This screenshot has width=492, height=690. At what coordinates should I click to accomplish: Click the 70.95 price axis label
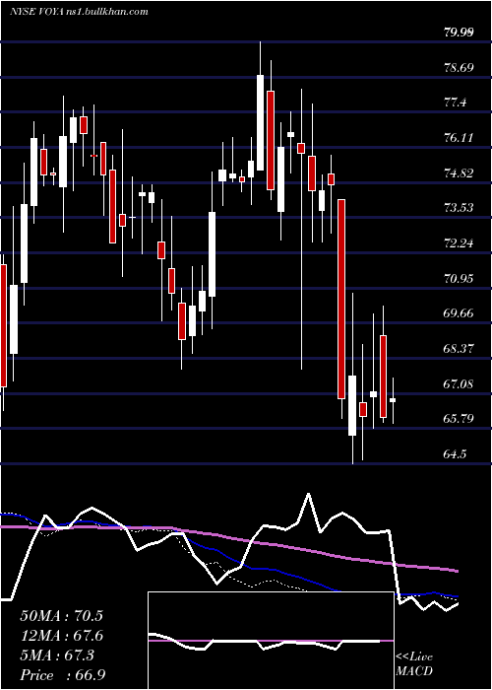click(459, 278)
